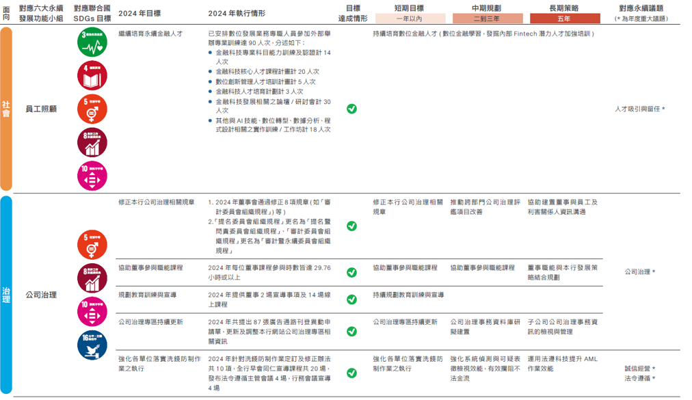Click the 董事職能與本行發展策略結合規劃 text
The image size is (692, 400).
[x=563, y=272]
